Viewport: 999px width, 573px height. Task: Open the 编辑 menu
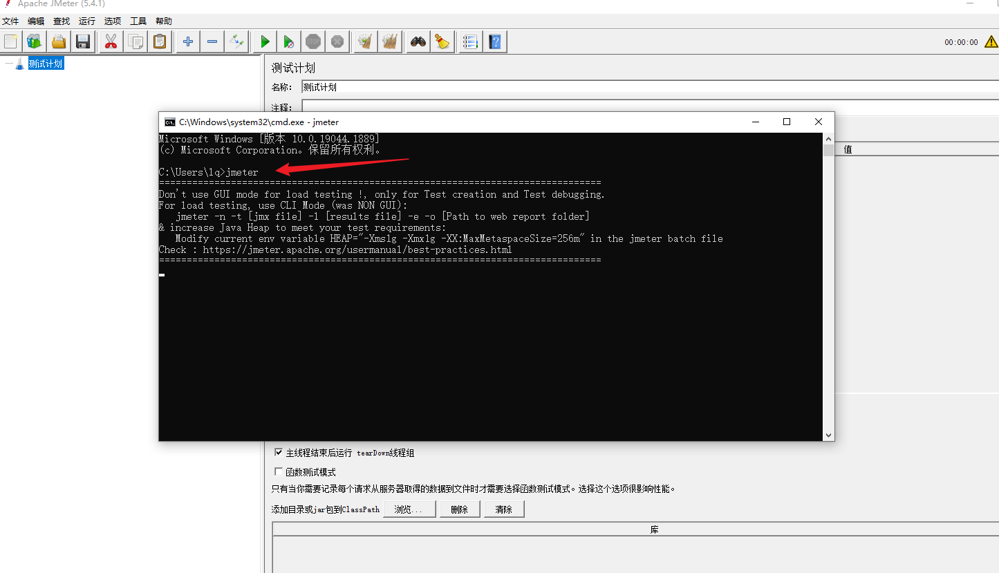pyautogui.click(x=36, y=21)
